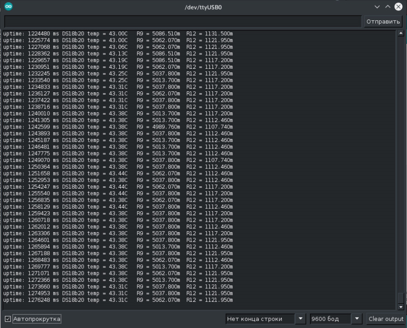Click the line with uptime 1237422 ms
407x328 pixels.
click(x=118, y=100)
